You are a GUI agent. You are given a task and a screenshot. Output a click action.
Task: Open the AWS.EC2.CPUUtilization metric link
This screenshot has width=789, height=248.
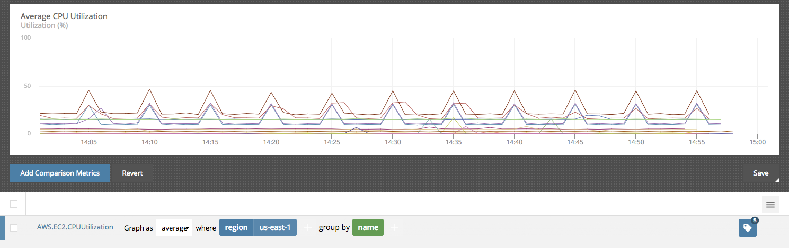point(75,227)
